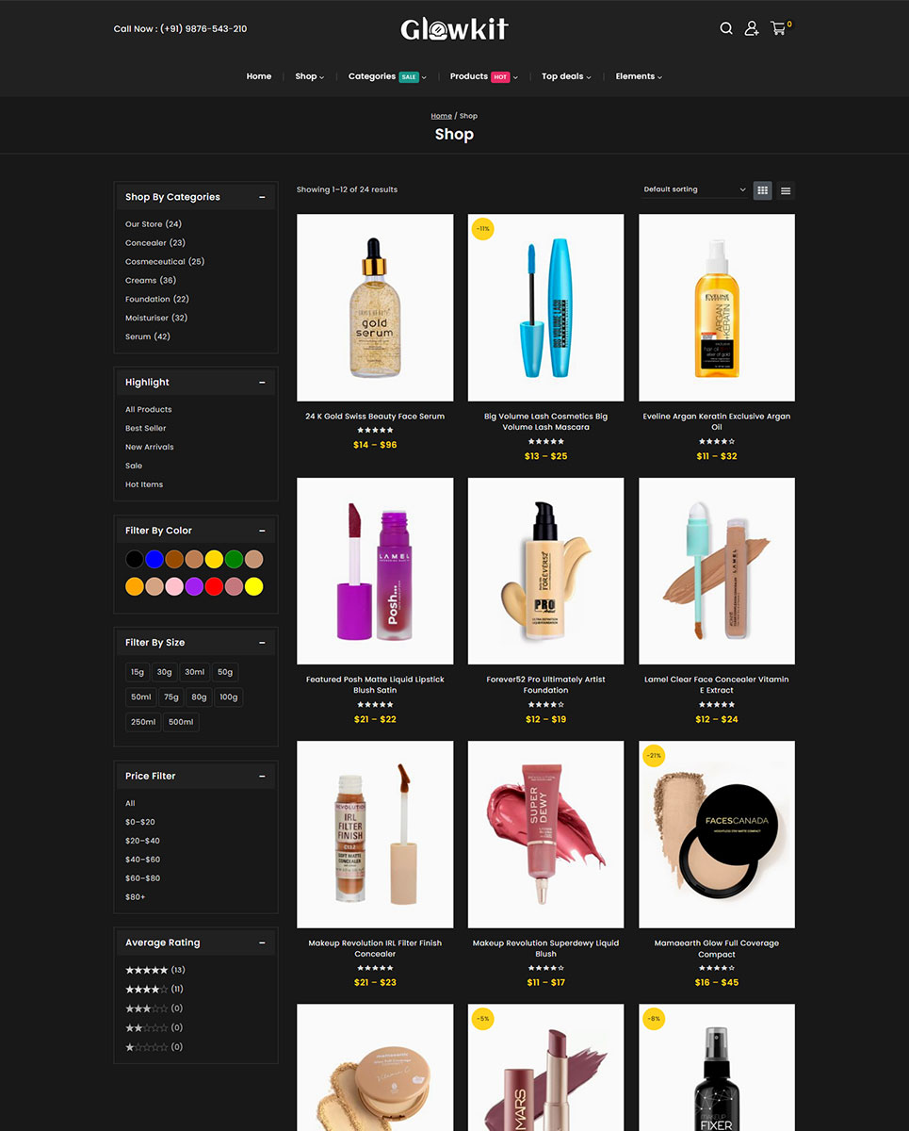Select the Serum category link
Viewport: 909px width, 1131px height.
click(138, 336)
